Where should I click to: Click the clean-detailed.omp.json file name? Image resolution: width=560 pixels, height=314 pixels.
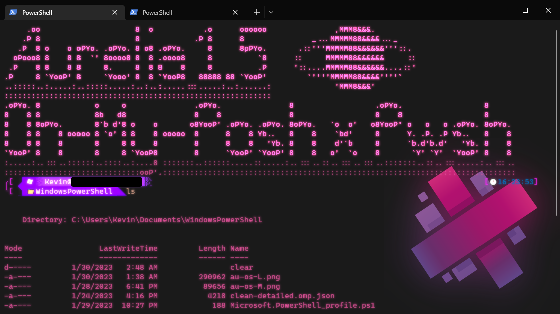pyautogui.click(x=282, y=296)
